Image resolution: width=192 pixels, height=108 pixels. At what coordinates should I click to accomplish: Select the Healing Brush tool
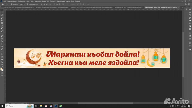coord(2,28)
